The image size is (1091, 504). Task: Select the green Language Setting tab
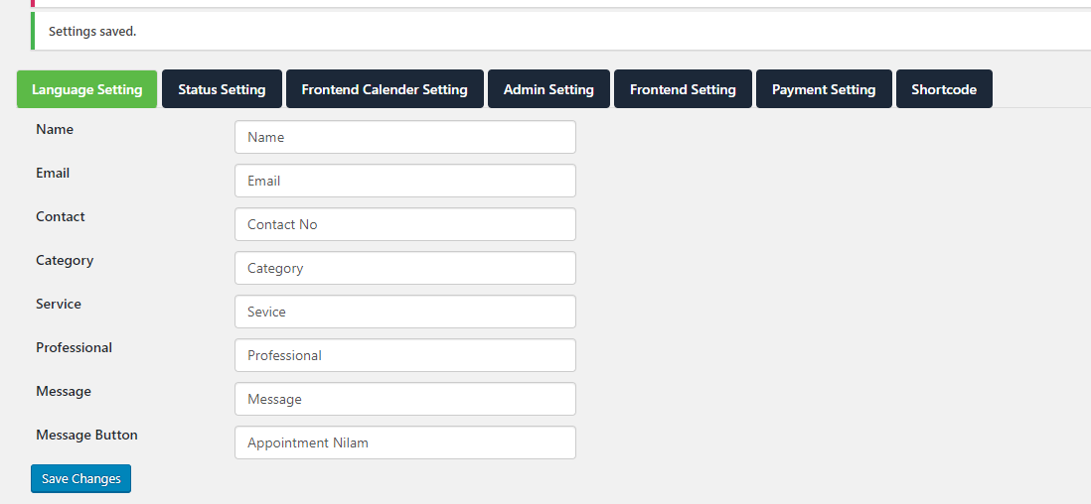pos(87,89)
